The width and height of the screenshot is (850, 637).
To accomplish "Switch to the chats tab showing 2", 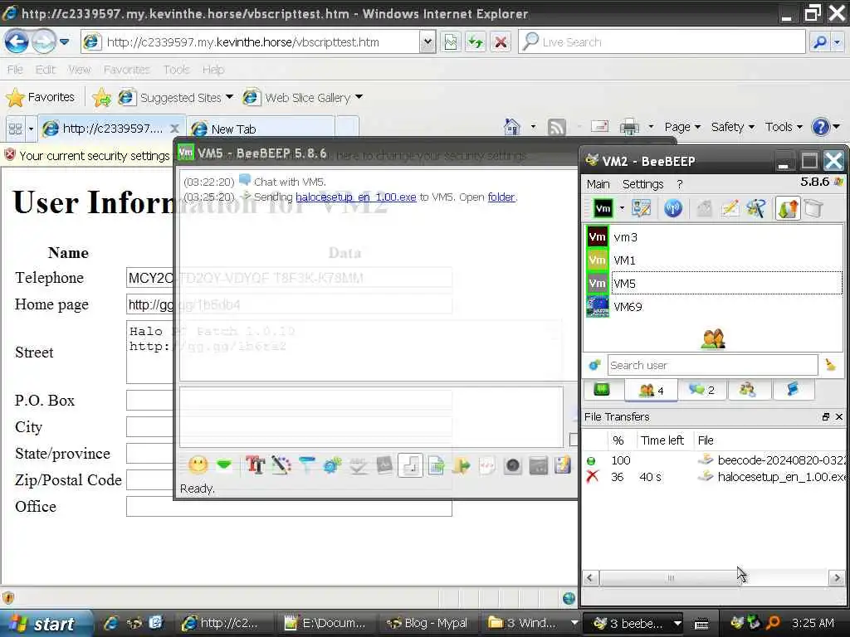I will click(x=702, y=390).
